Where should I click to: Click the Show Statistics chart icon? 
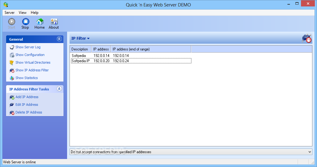(x=12, y=78)
